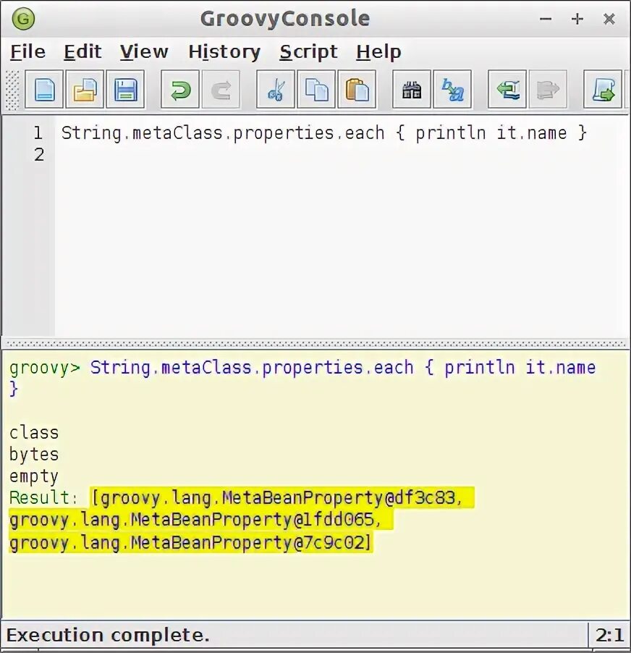631x653 pixels.
Task: Place cursor on empty line 2
Action: pyautogui.click(x=342, y=155)
